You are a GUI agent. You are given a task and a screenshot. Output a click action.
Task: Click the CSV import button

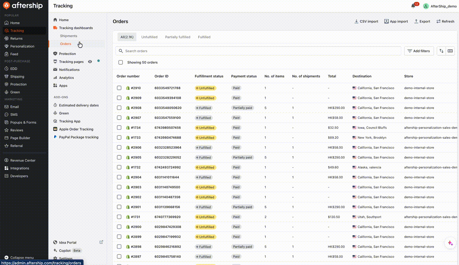(x=366, y=21)
